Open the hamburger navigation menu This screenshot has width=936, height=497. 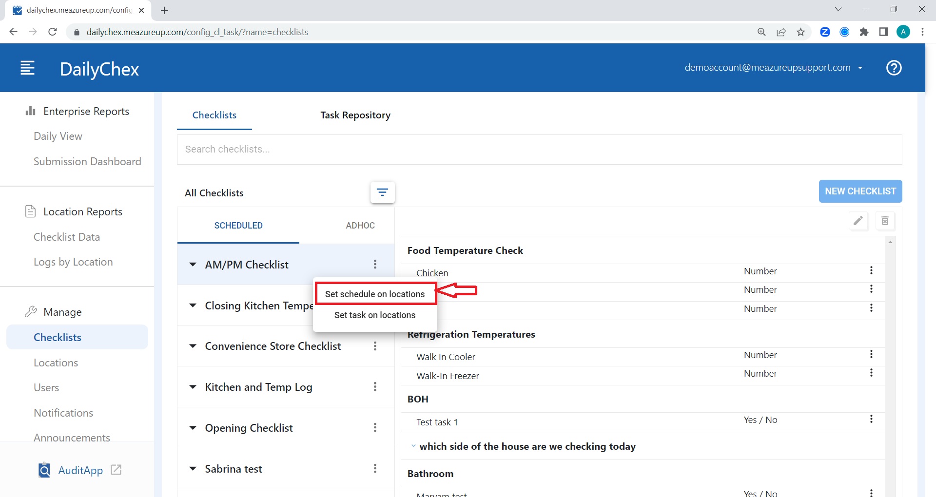27,68
